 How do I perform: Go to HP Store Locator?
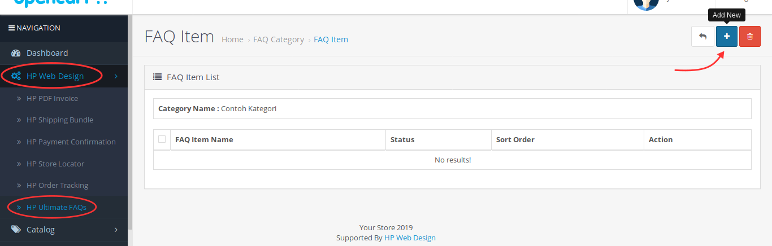(55, 164)
